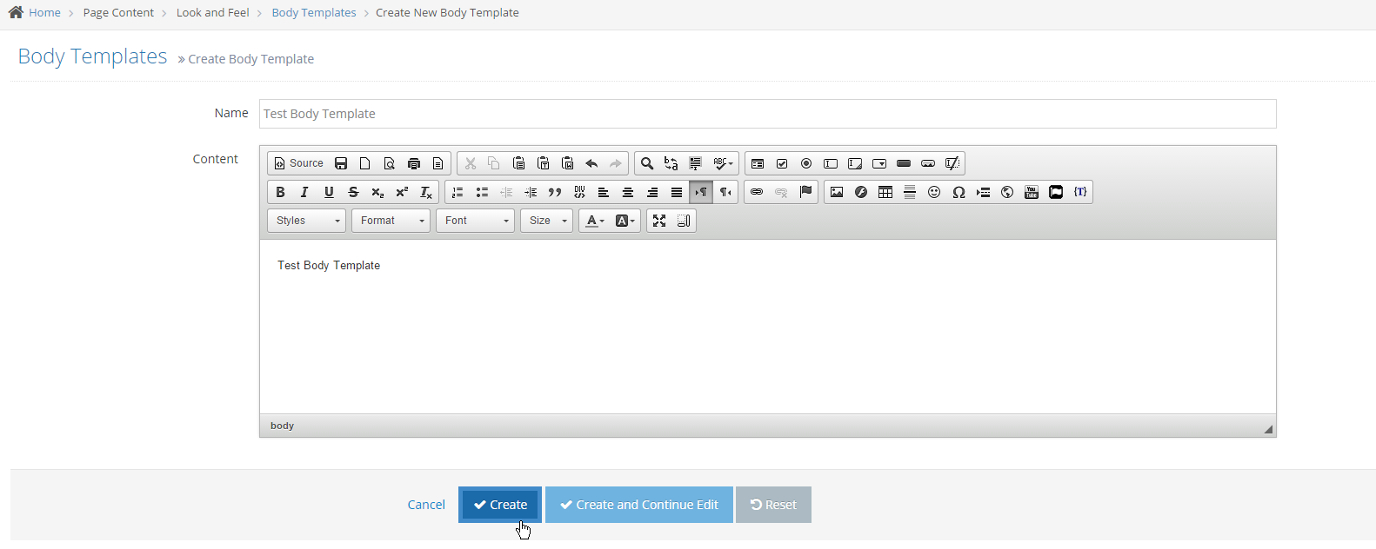Screen dimensions: 1376x549
Task: Open the Format dropdown
Action: point(391,221)
